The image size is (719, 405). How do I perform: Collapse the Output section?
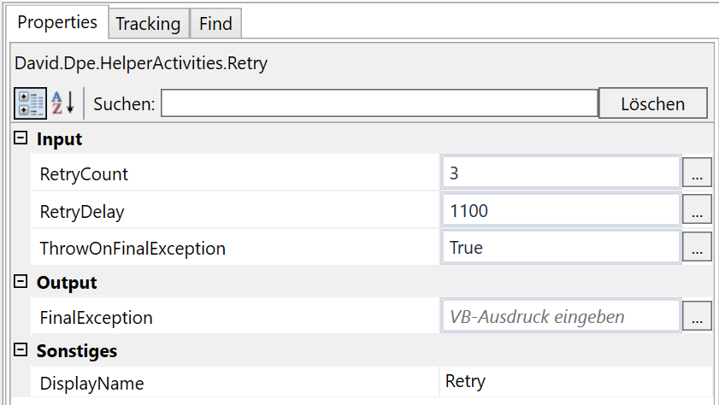[21, 282]
